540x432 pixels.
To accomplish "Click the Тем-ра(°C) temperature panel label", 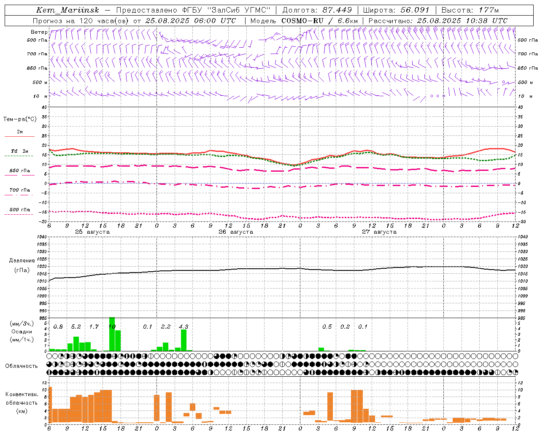I will pyautogui.click(x=20, y=119).
